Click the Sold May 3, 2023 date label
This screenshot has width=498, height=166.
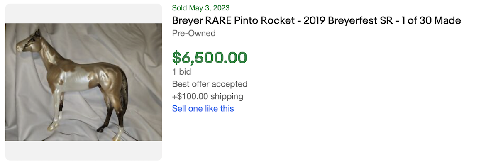pos(201,8)
